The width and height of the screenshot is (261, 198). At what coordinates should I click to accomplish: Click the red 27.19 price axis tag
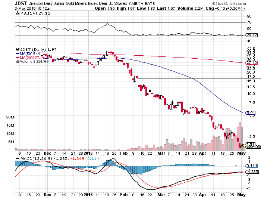[x=252, y=63]
